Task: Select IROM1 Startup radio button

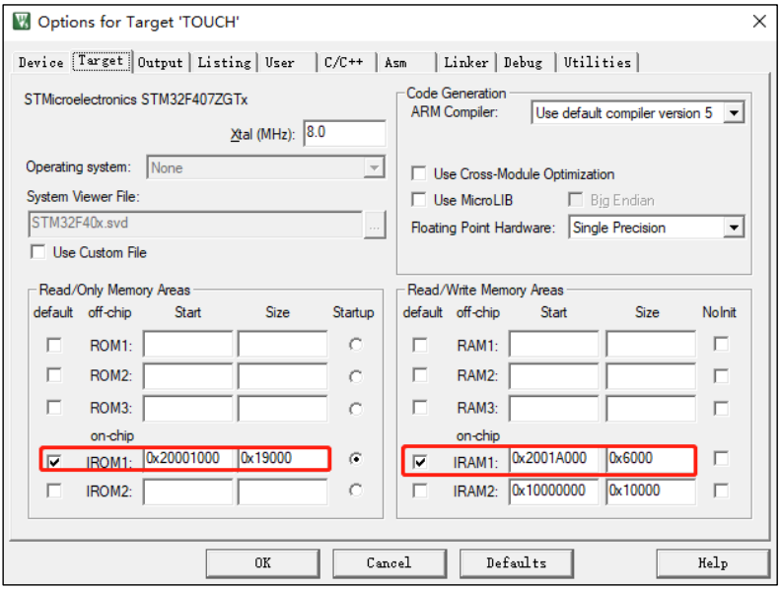Action: tap(356, 459)
